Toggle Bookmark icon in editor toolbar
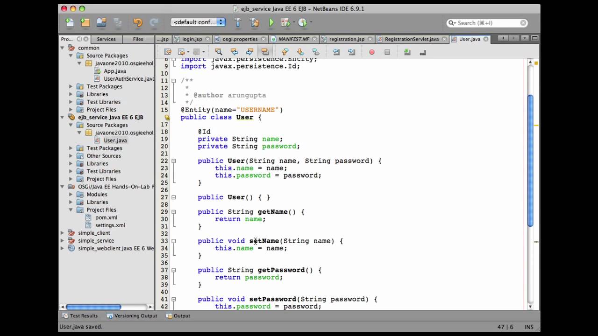Image resolution: width=598 pixels, height=336 pixels. click(316, 52)
